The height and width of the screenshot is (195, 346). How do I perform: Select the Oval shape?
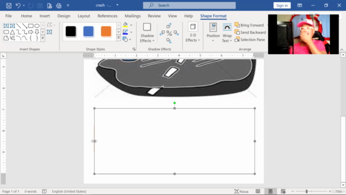[37, 25]
